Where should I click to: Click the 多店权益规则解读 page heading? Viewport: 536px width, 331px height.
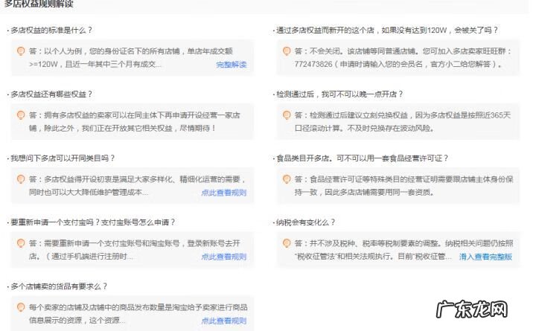tap(39, 4)
